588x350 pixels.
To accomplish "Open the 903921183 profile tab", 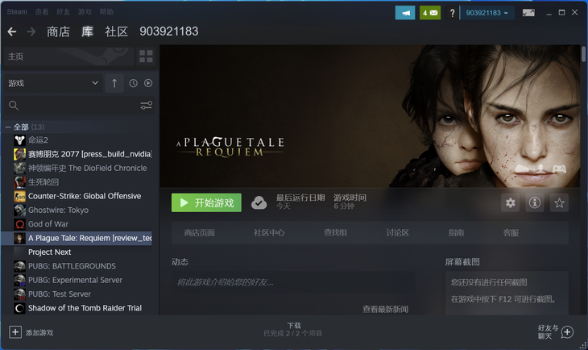I will tap(169, 31).
